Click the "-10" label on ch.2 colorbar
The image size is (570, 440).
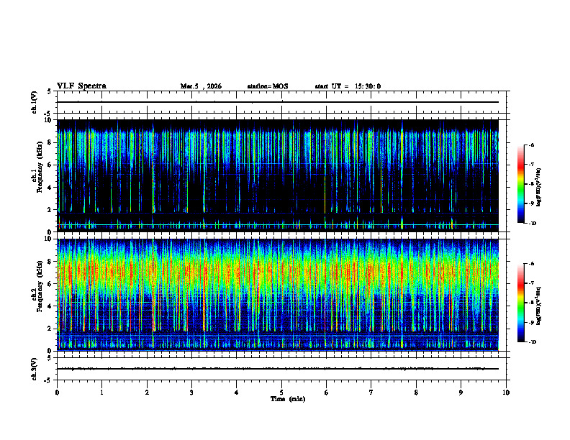[532, 342]
